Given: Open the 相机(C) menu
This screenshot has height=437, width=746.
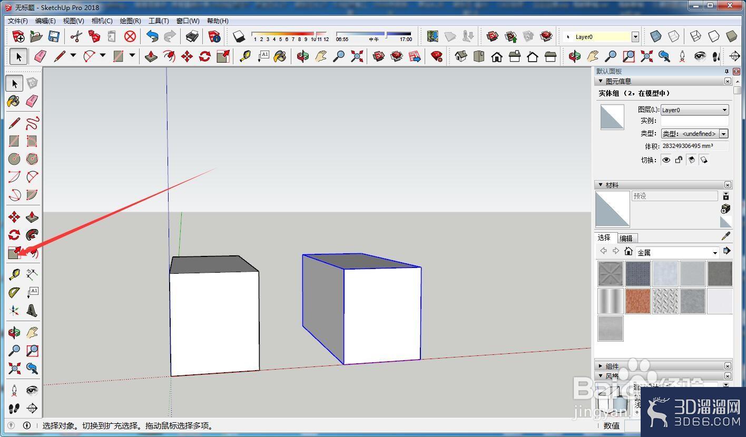Looking at the screenshot, I should tap(102, 21).
